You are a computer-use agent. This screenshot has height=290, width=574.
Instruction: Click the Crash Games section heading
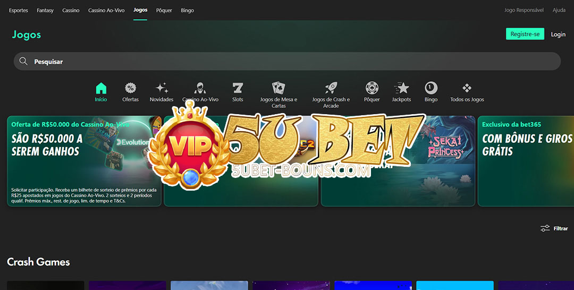click(38, 262)
